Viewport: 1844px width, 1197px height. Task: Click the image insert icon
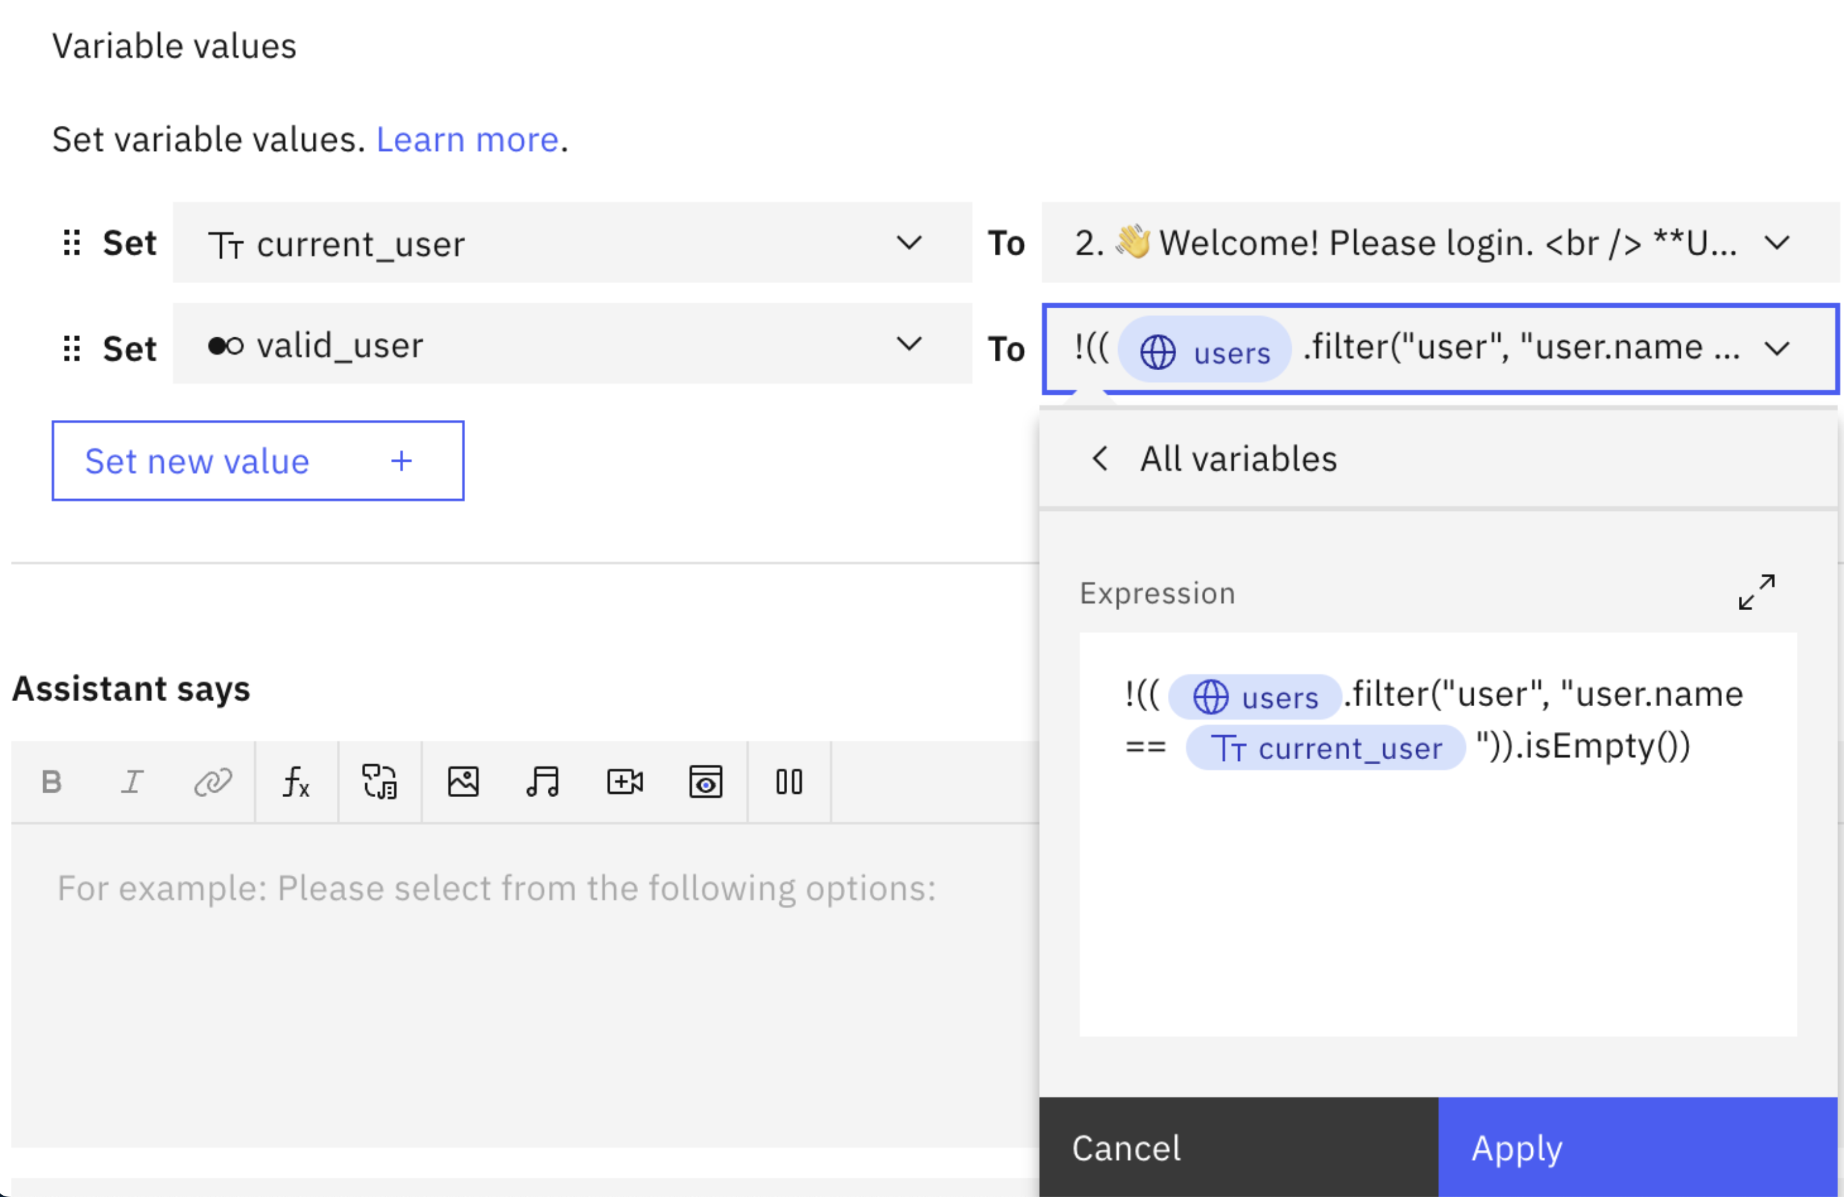click(x=463, y=780)
